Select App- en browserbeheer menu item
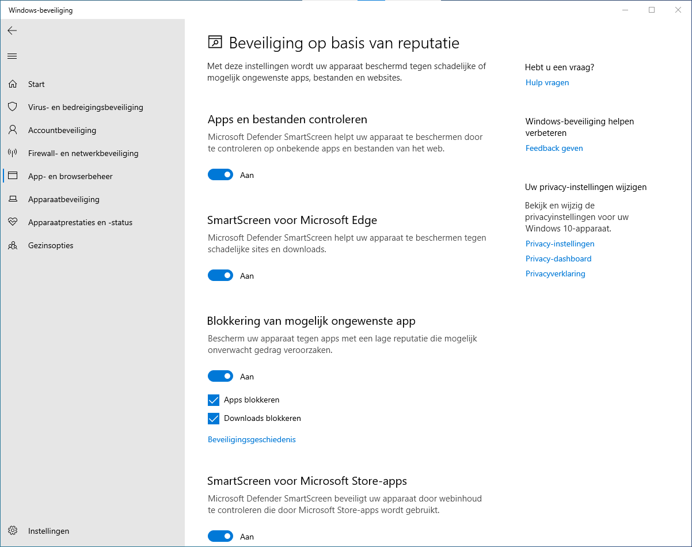Viewport: 692px width, 547px height. coord(70,176)
